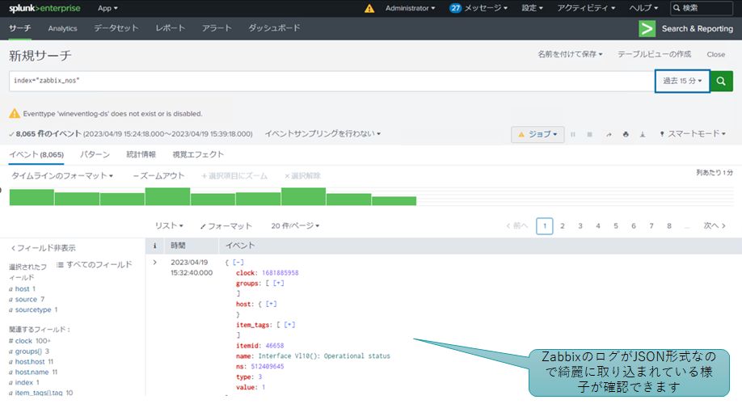The width and height of the screenshot is (742, 404).
Task: Open the 20 件/ページ dropdown
Action: [x=295, y=225]
